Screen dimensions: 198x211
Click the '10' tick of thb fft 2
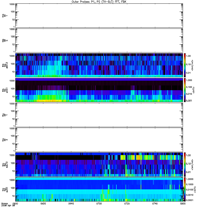click(x=13, y=45)
